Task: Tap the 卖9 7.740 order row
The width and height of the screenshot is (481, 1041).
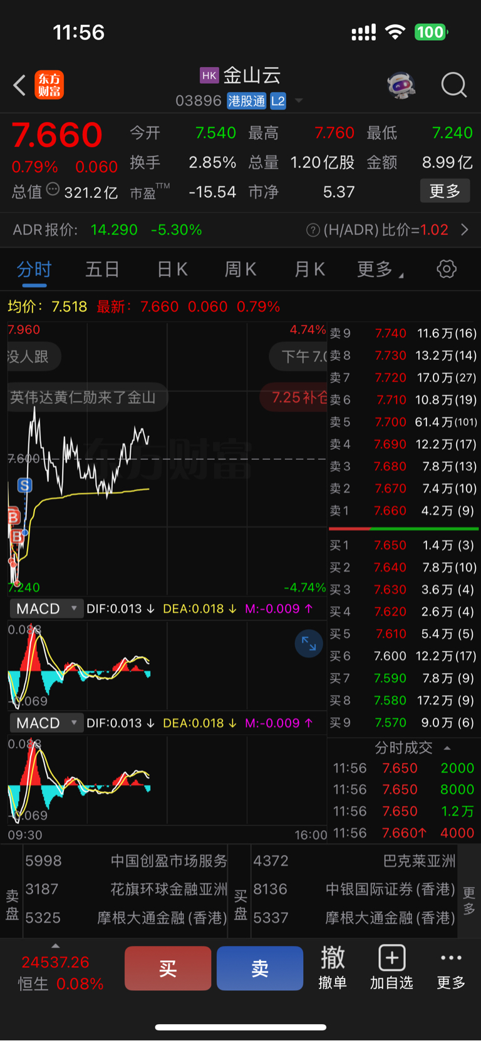Action: pyautogui.click(x=403, y=334)
